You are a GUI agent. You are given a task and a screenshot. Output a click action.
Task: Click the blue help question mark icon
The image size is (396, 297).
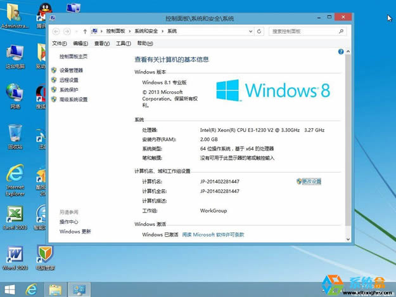[341, 51]
